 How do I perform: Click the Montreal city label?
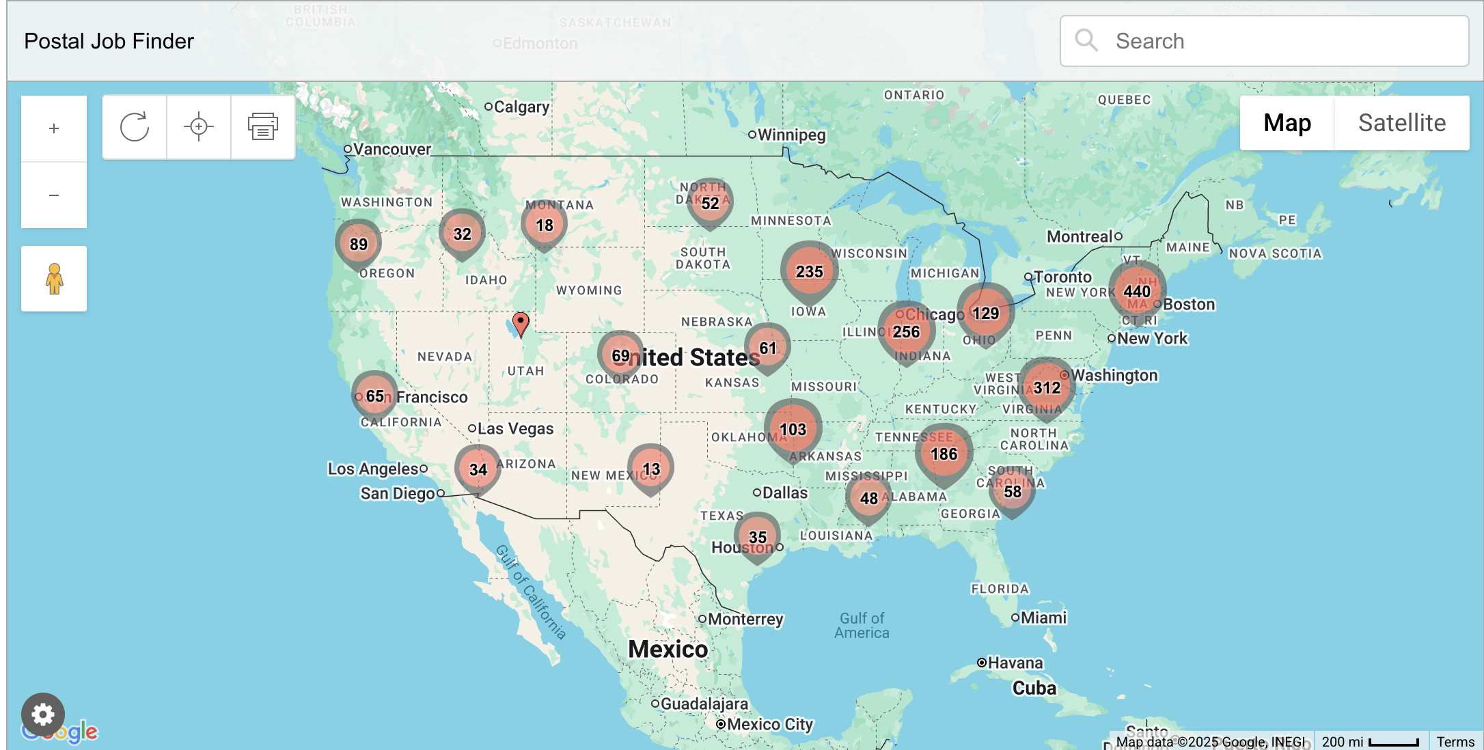click(1080, 236)
